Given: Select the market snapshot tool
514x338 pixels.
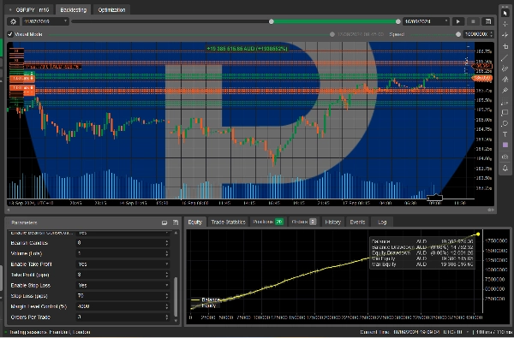Looking at the screenshot, I should (505, 35).
